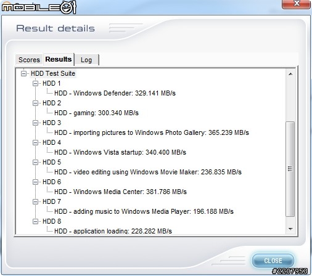The image size is (312, 276).
Task: Select the Windows Defender 329.141 MB/s row
Action: tap(115, 93)
